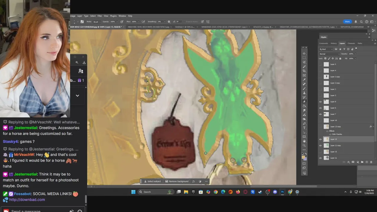Open the Filter menu

[x=100, y=16]
